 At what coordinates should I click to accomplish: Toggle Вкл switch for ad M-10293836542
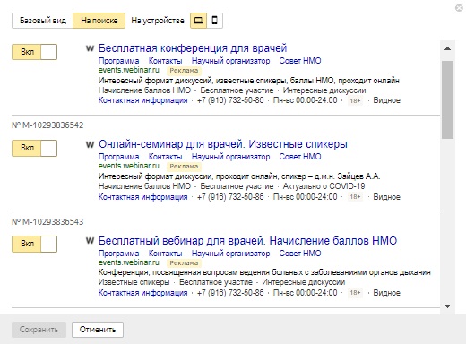[x=34, y=148]
